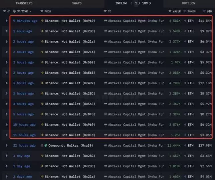Screen dimensions: 215x180
Task: Click Abraxas logo on the $27.98M row
Action: 105,145
